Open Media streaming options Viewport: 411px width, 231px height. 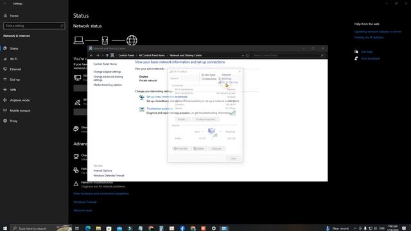[107, 85]
